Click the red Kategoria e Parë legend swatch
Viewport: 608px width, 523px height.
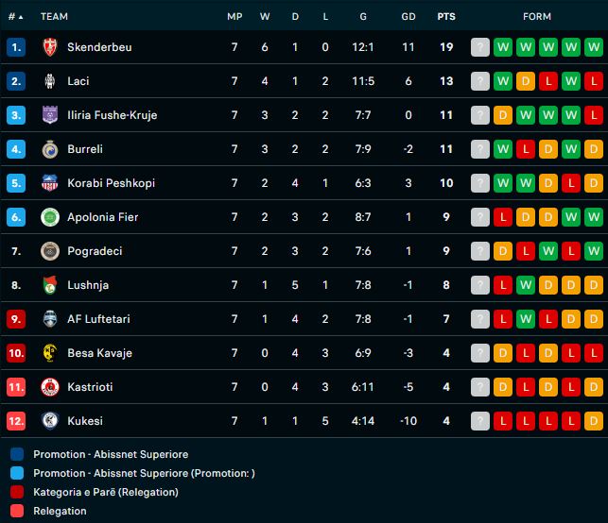click(18, 492)
